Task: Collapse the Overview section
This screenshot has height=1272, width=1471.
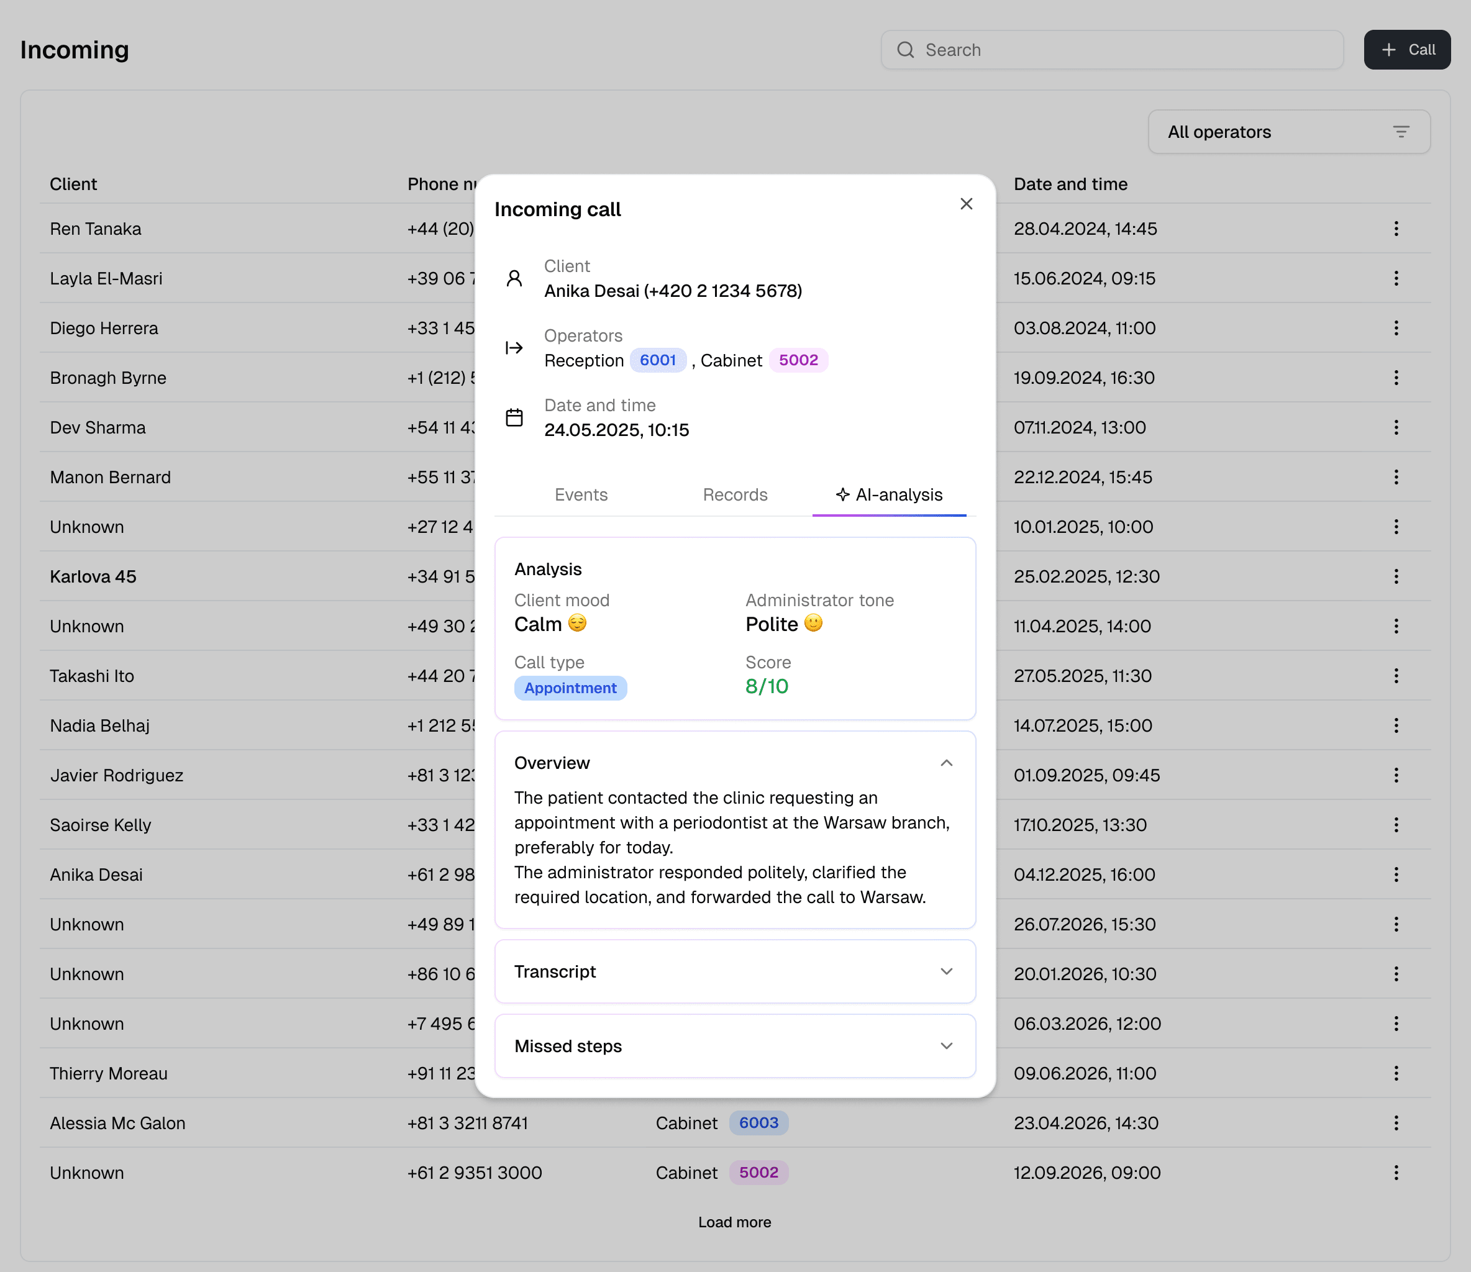Action: (x=946, y=763)
